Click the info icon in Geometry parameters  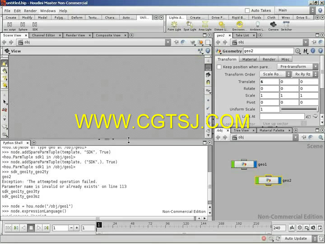(313, 51)
